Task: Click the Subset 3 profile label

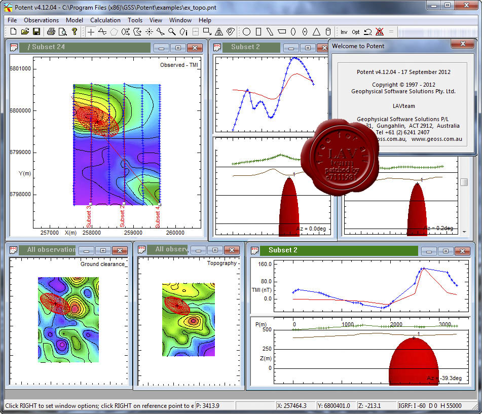Action: pos(89,217)
